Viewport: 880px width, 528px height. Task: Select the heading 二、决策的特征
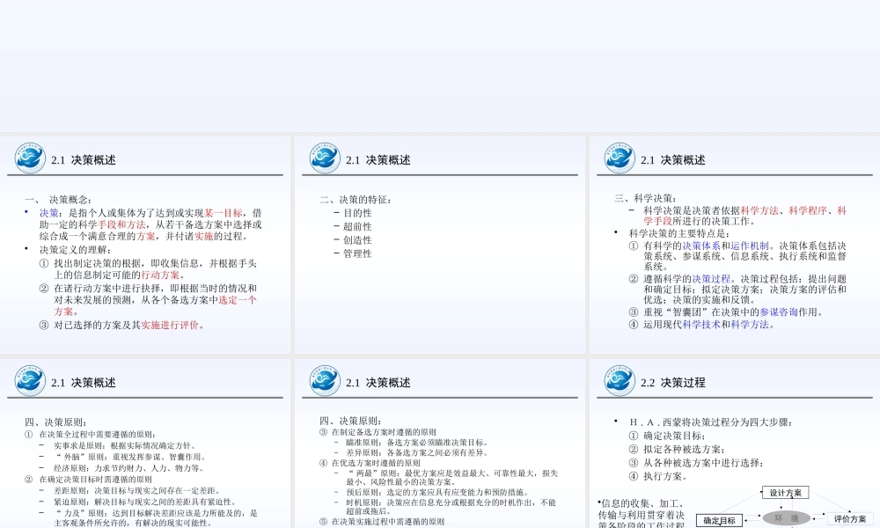(356, 200)
